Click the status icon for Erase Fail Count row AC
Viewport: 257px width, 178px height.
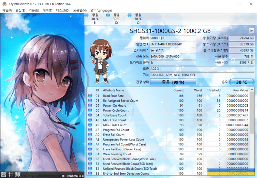pos(90,135)
